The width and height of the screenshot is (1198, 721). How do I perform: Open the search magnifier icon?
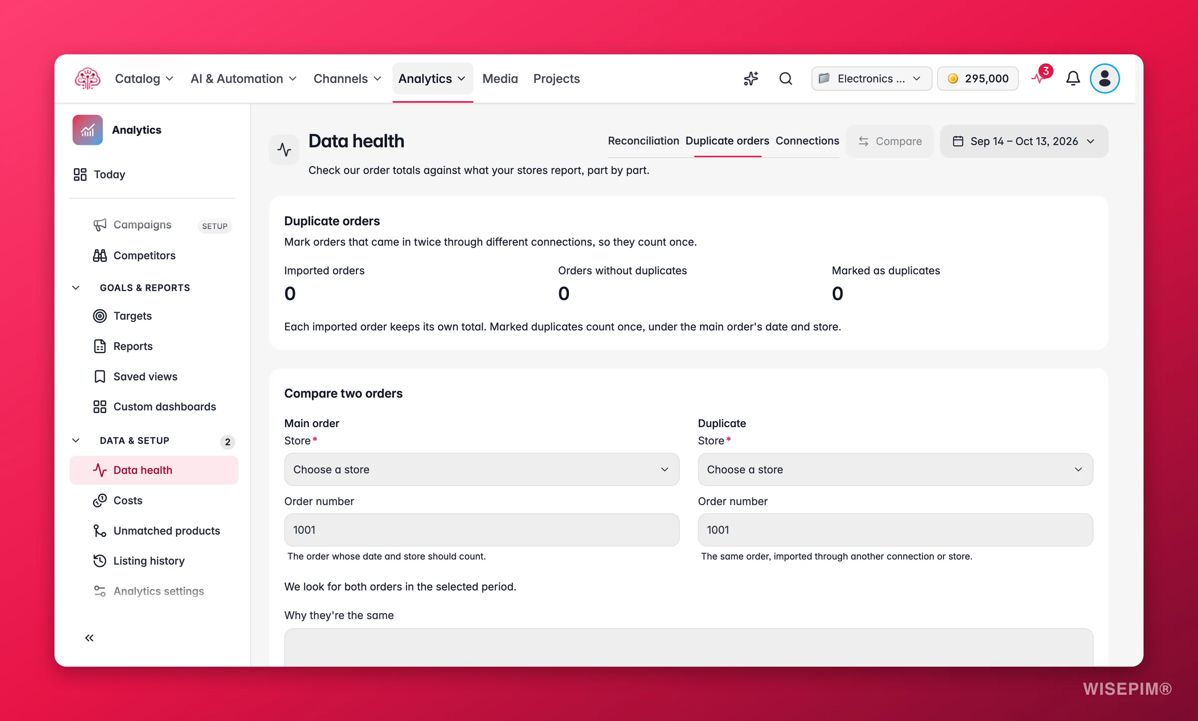tap(786, 79)
